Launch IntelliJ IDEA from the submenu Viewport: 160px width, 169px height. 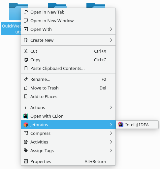pos(137,125)
